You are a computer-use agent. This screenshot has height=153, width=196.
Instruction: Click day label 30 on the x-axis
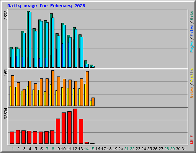tap(178, 149)
